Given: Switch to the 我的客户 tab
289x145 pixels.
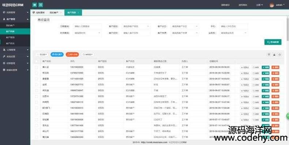Looking at the screenshot, I should (54, 13).
